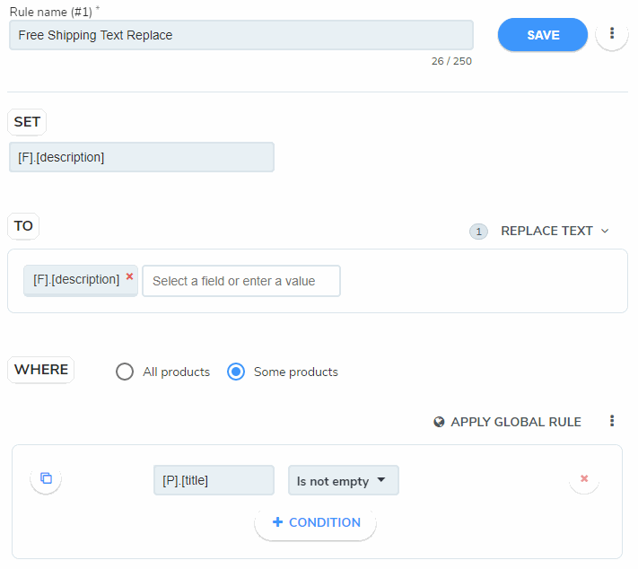Open the 'Is not empty' operator dropdown
The width and height of the screenshot is (638, 569).
[x=344, y=480]
